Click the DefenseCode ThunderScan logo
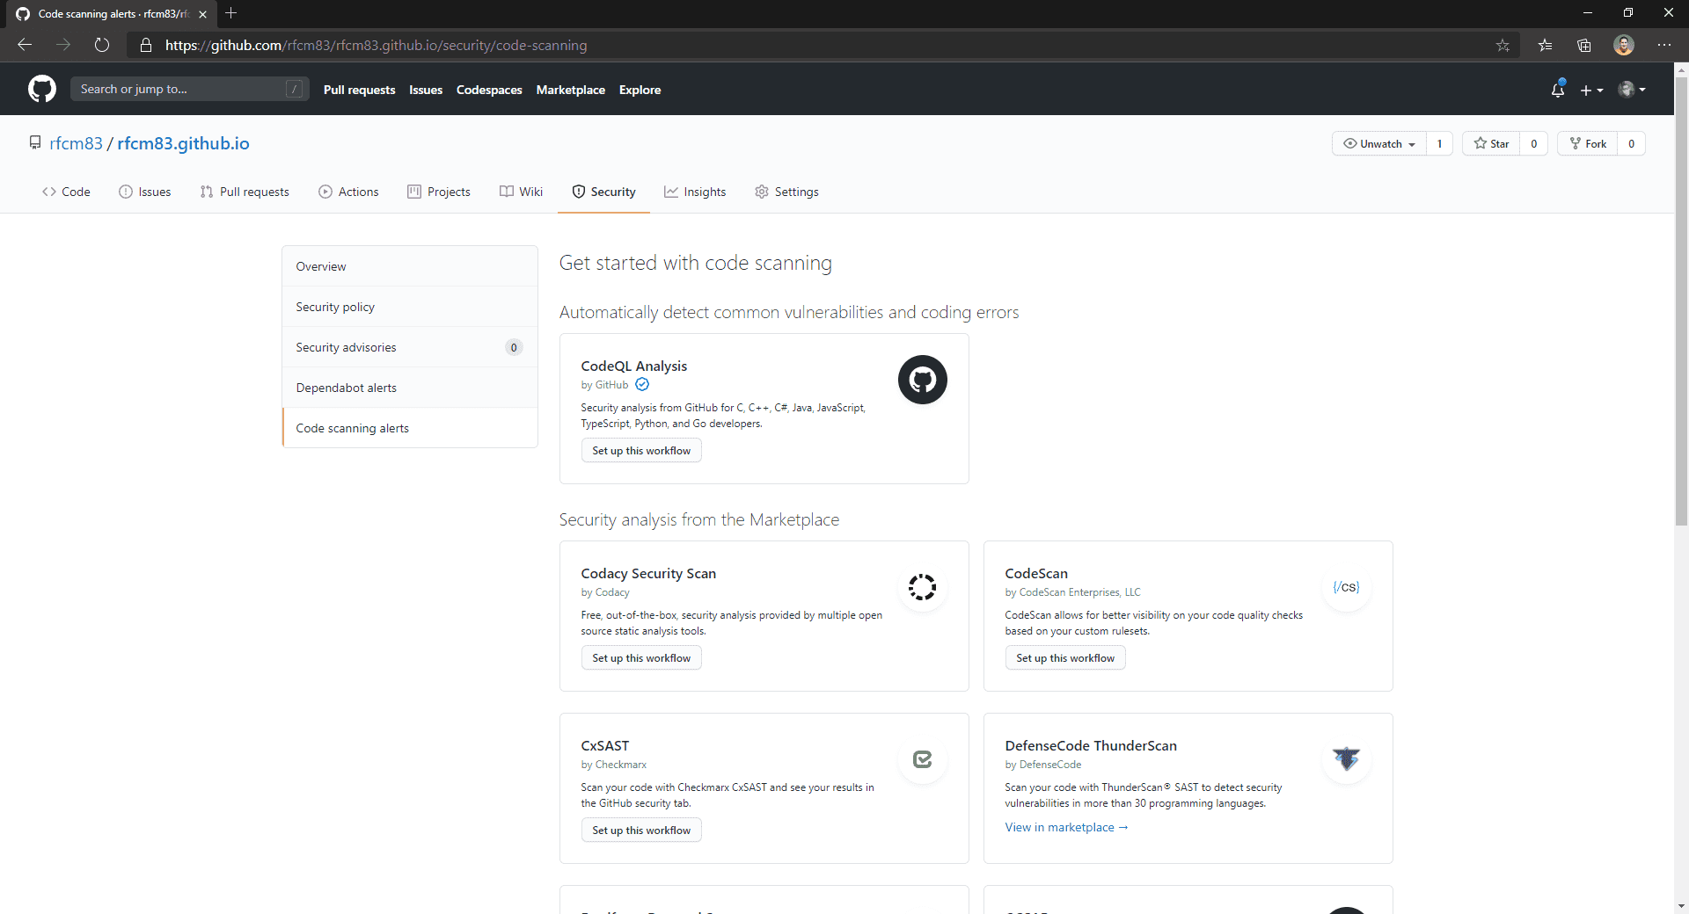 1346,759
